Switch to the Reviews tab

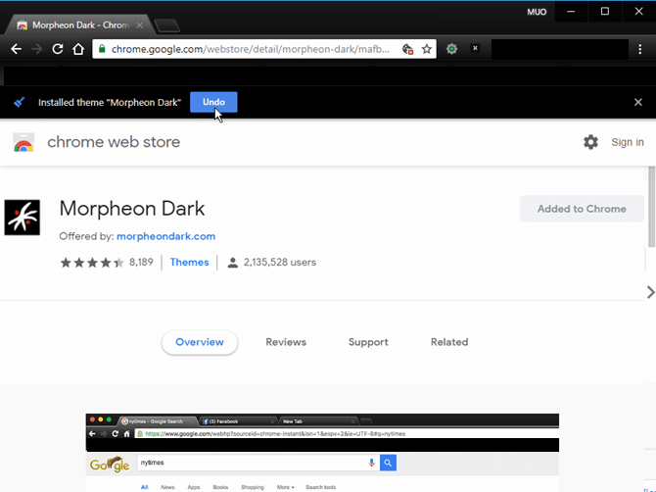tap(286, 342)
